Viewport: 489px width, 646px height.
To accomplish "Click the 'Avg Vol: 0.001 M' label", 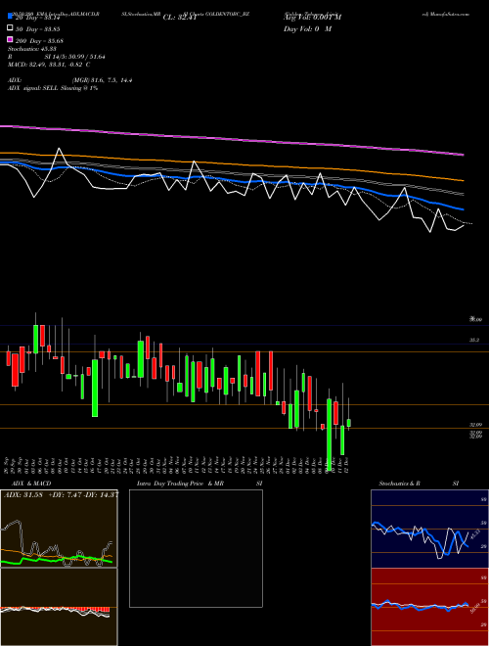I will (x=312, y=18).
